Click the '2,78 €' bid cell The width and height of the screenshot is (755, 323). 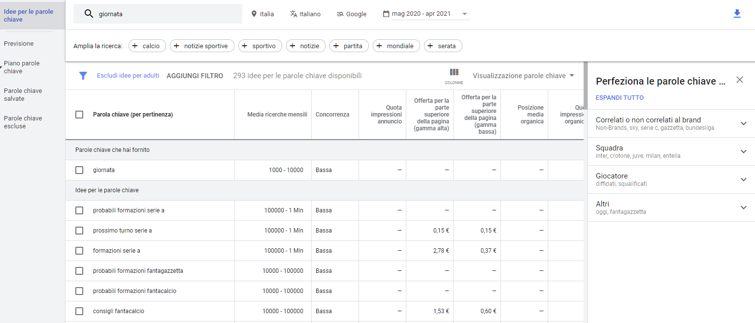[x=441, y=251]
